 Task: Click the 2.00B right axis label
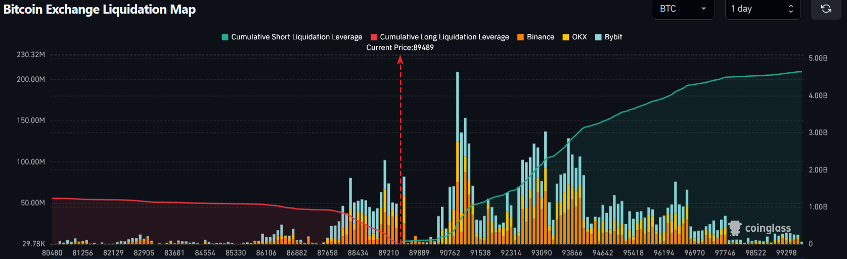pos(818,170)
